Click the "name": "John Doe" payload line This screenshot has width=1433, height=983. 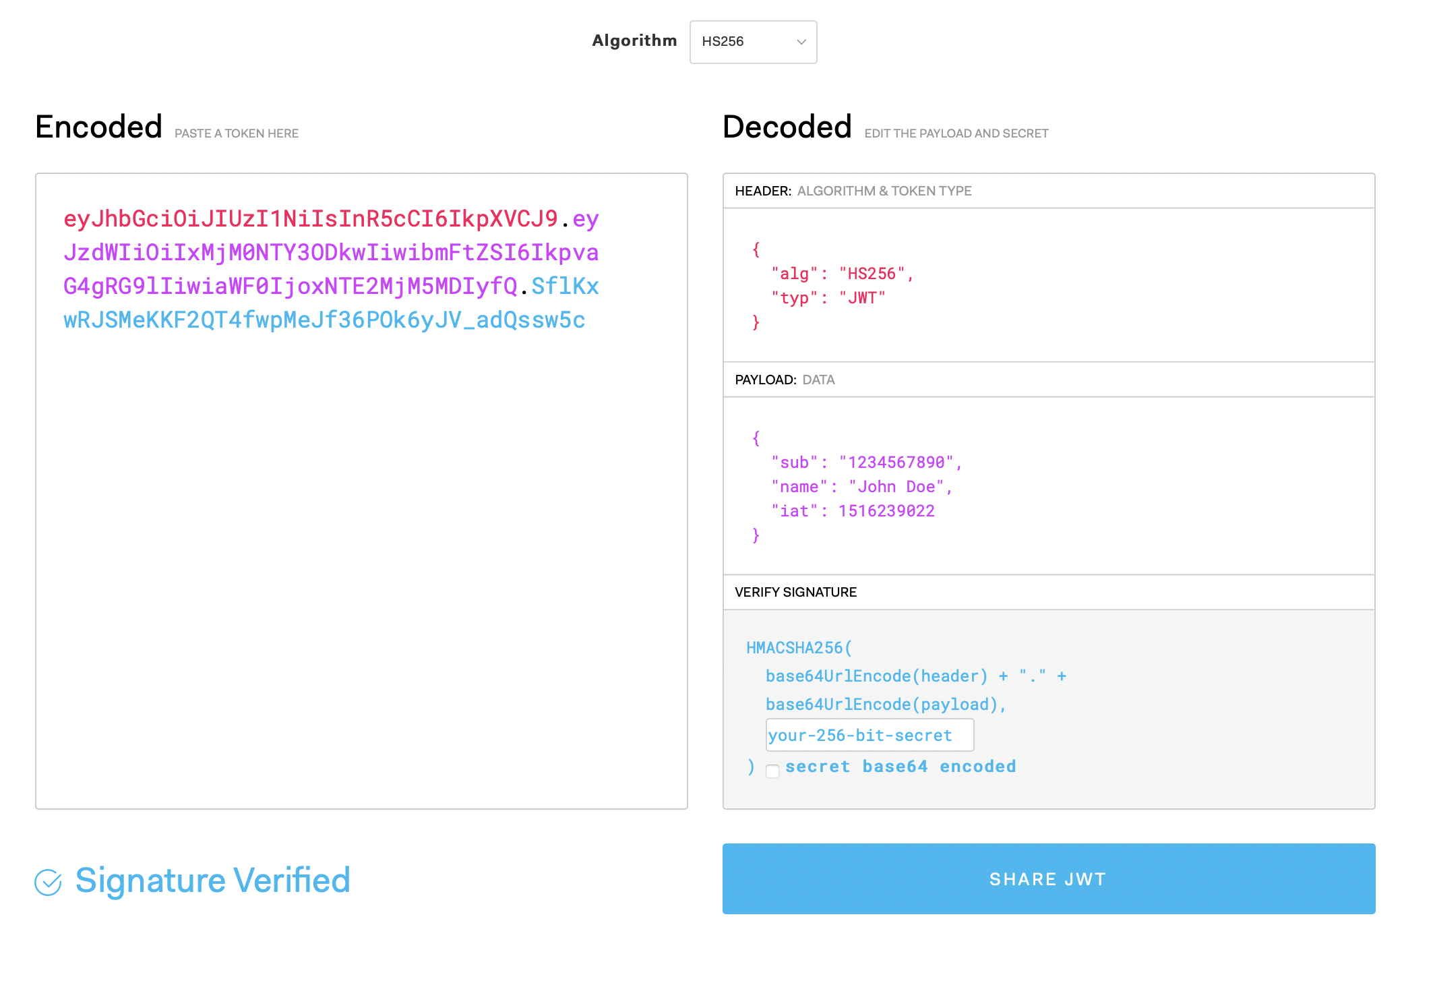coord(861,487)
